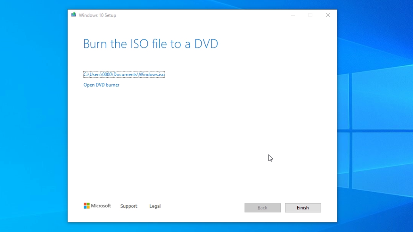Open the Windows.iso file path link
Screen dimensions: 413x232
[x=124, y=75]
